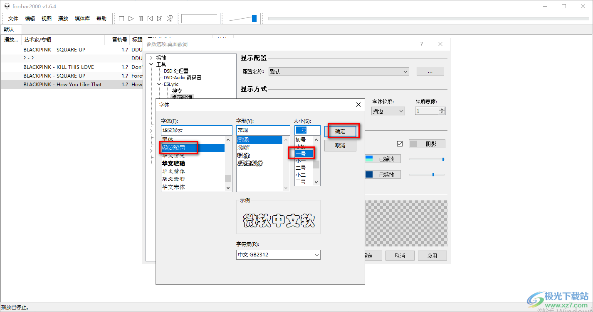Image resolution: width=593 pixels, height=312 pixels.
Task: Select 初号 in the size list
Action: pyautogui.click(x=304, y=140)
